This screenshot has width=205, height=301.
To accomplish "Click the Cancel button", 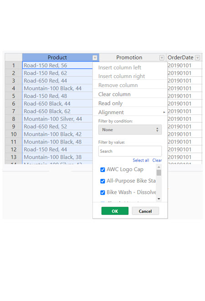I will click(145, 211).
